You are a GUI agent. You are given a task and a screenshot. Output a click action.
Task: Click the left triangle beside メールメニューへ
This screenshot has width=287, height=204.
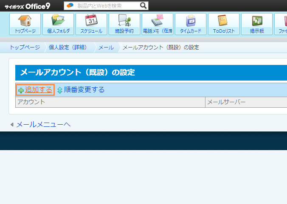(12, 125)
